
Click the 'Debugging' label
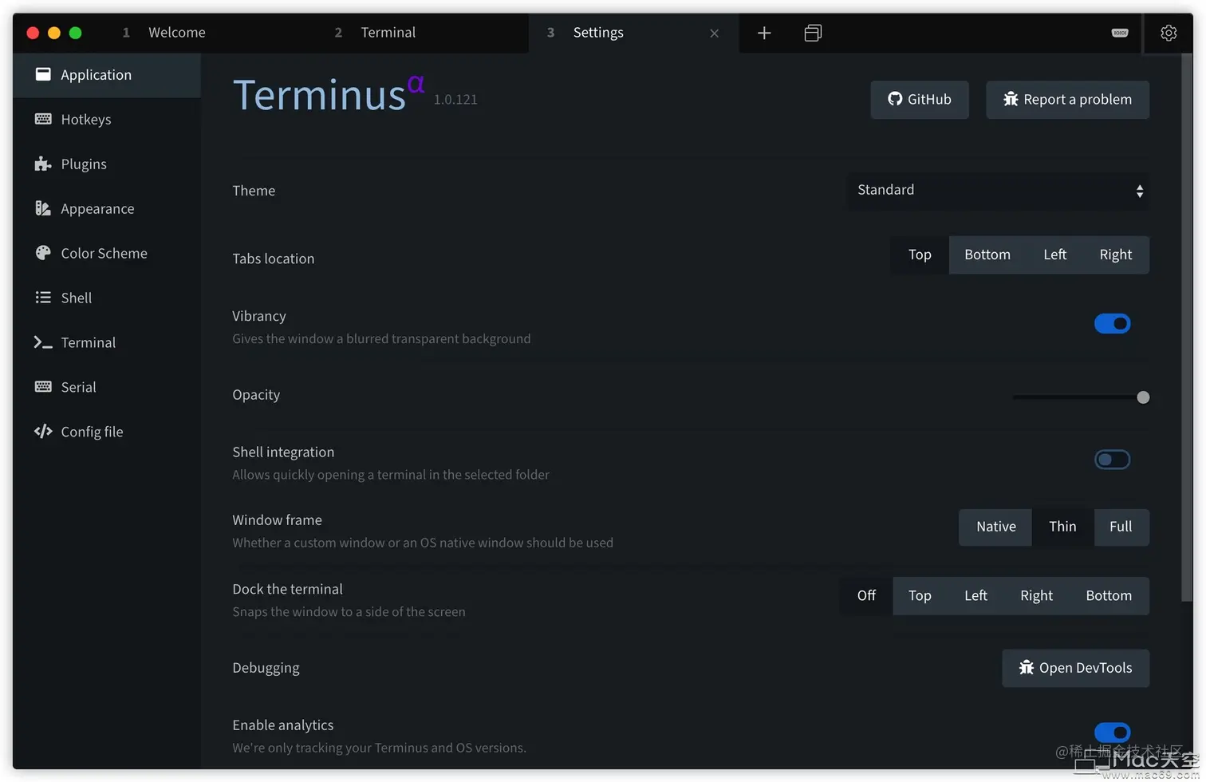point(266,669)
